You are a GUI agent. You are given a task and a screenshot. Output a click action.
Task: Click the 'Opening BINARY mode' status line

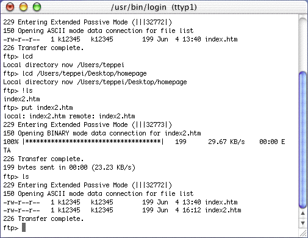point(102,133)
